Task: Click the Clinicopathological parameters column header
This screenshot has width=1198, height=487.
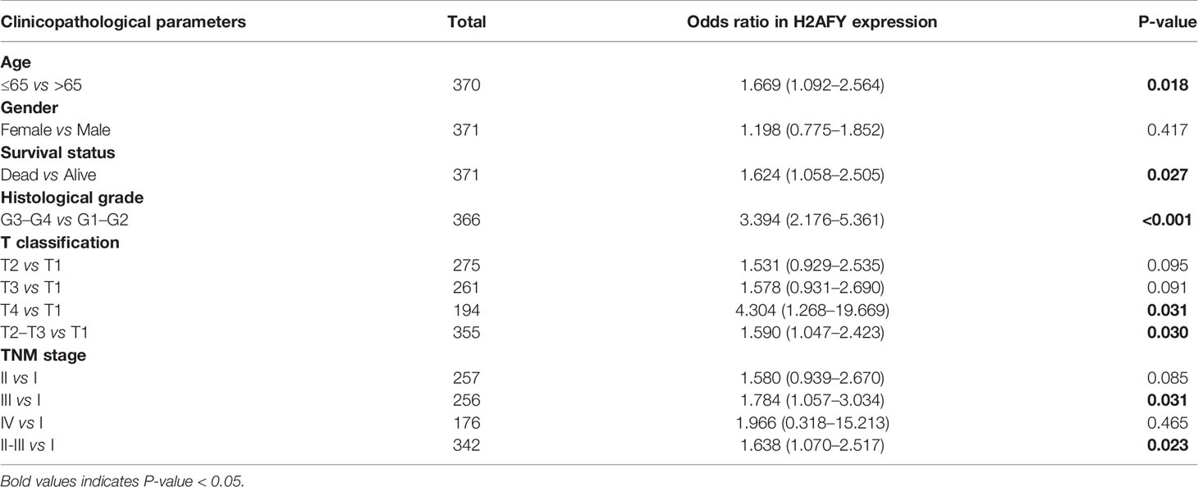Action: (123, 23)
